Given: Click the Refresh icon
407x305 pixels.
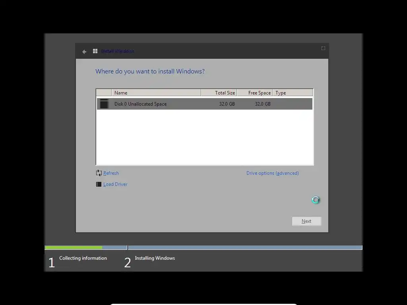Looking at the screenshot, I should coord(99,173).
